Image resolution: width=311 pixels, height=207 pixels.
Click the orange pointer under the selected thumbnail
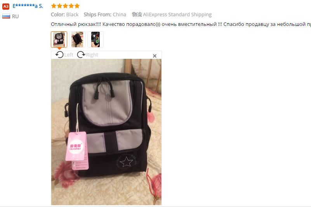click(59, 48)
